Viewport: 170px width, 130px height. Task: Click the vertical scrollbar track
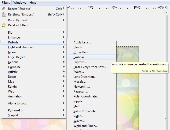point(166,72)
